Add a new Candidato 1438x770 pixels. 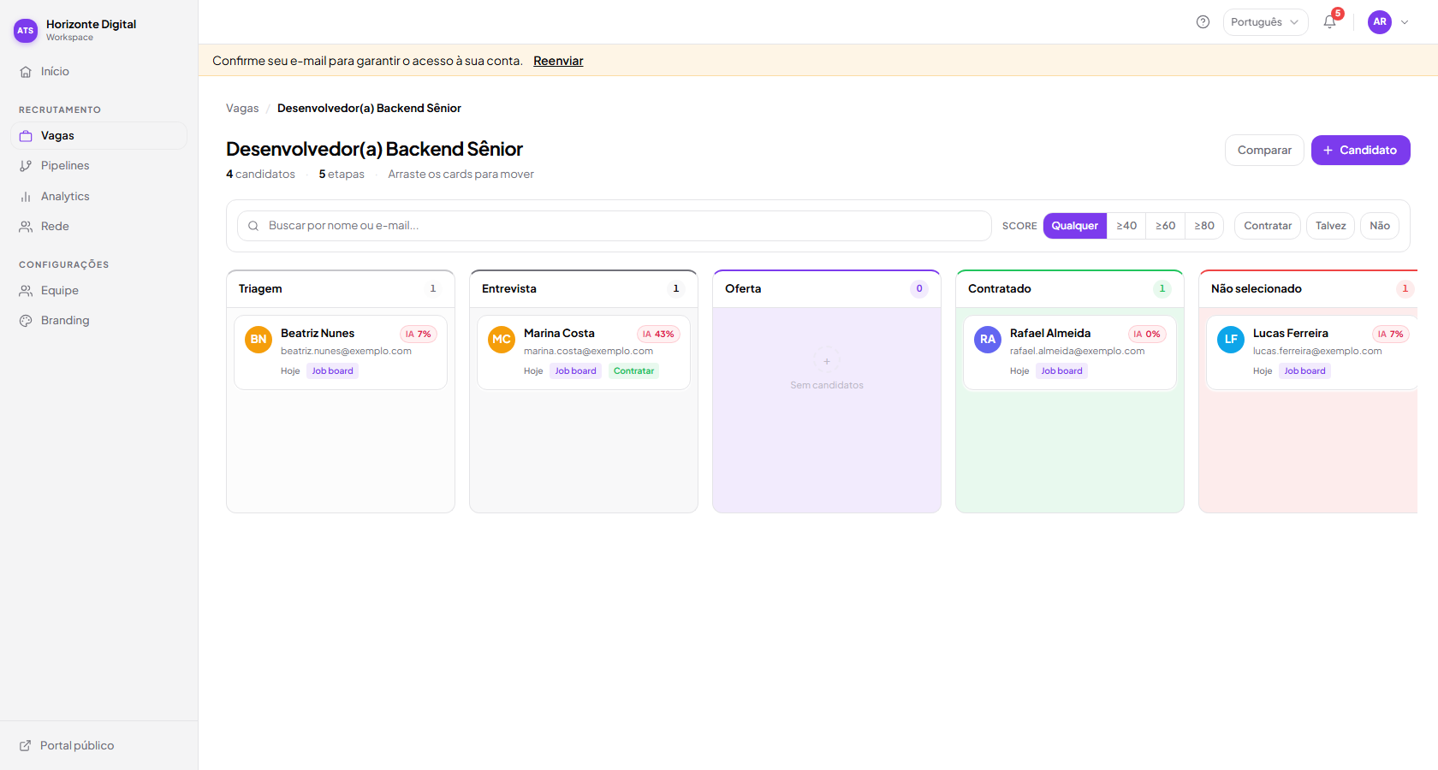coord(1360,150)
